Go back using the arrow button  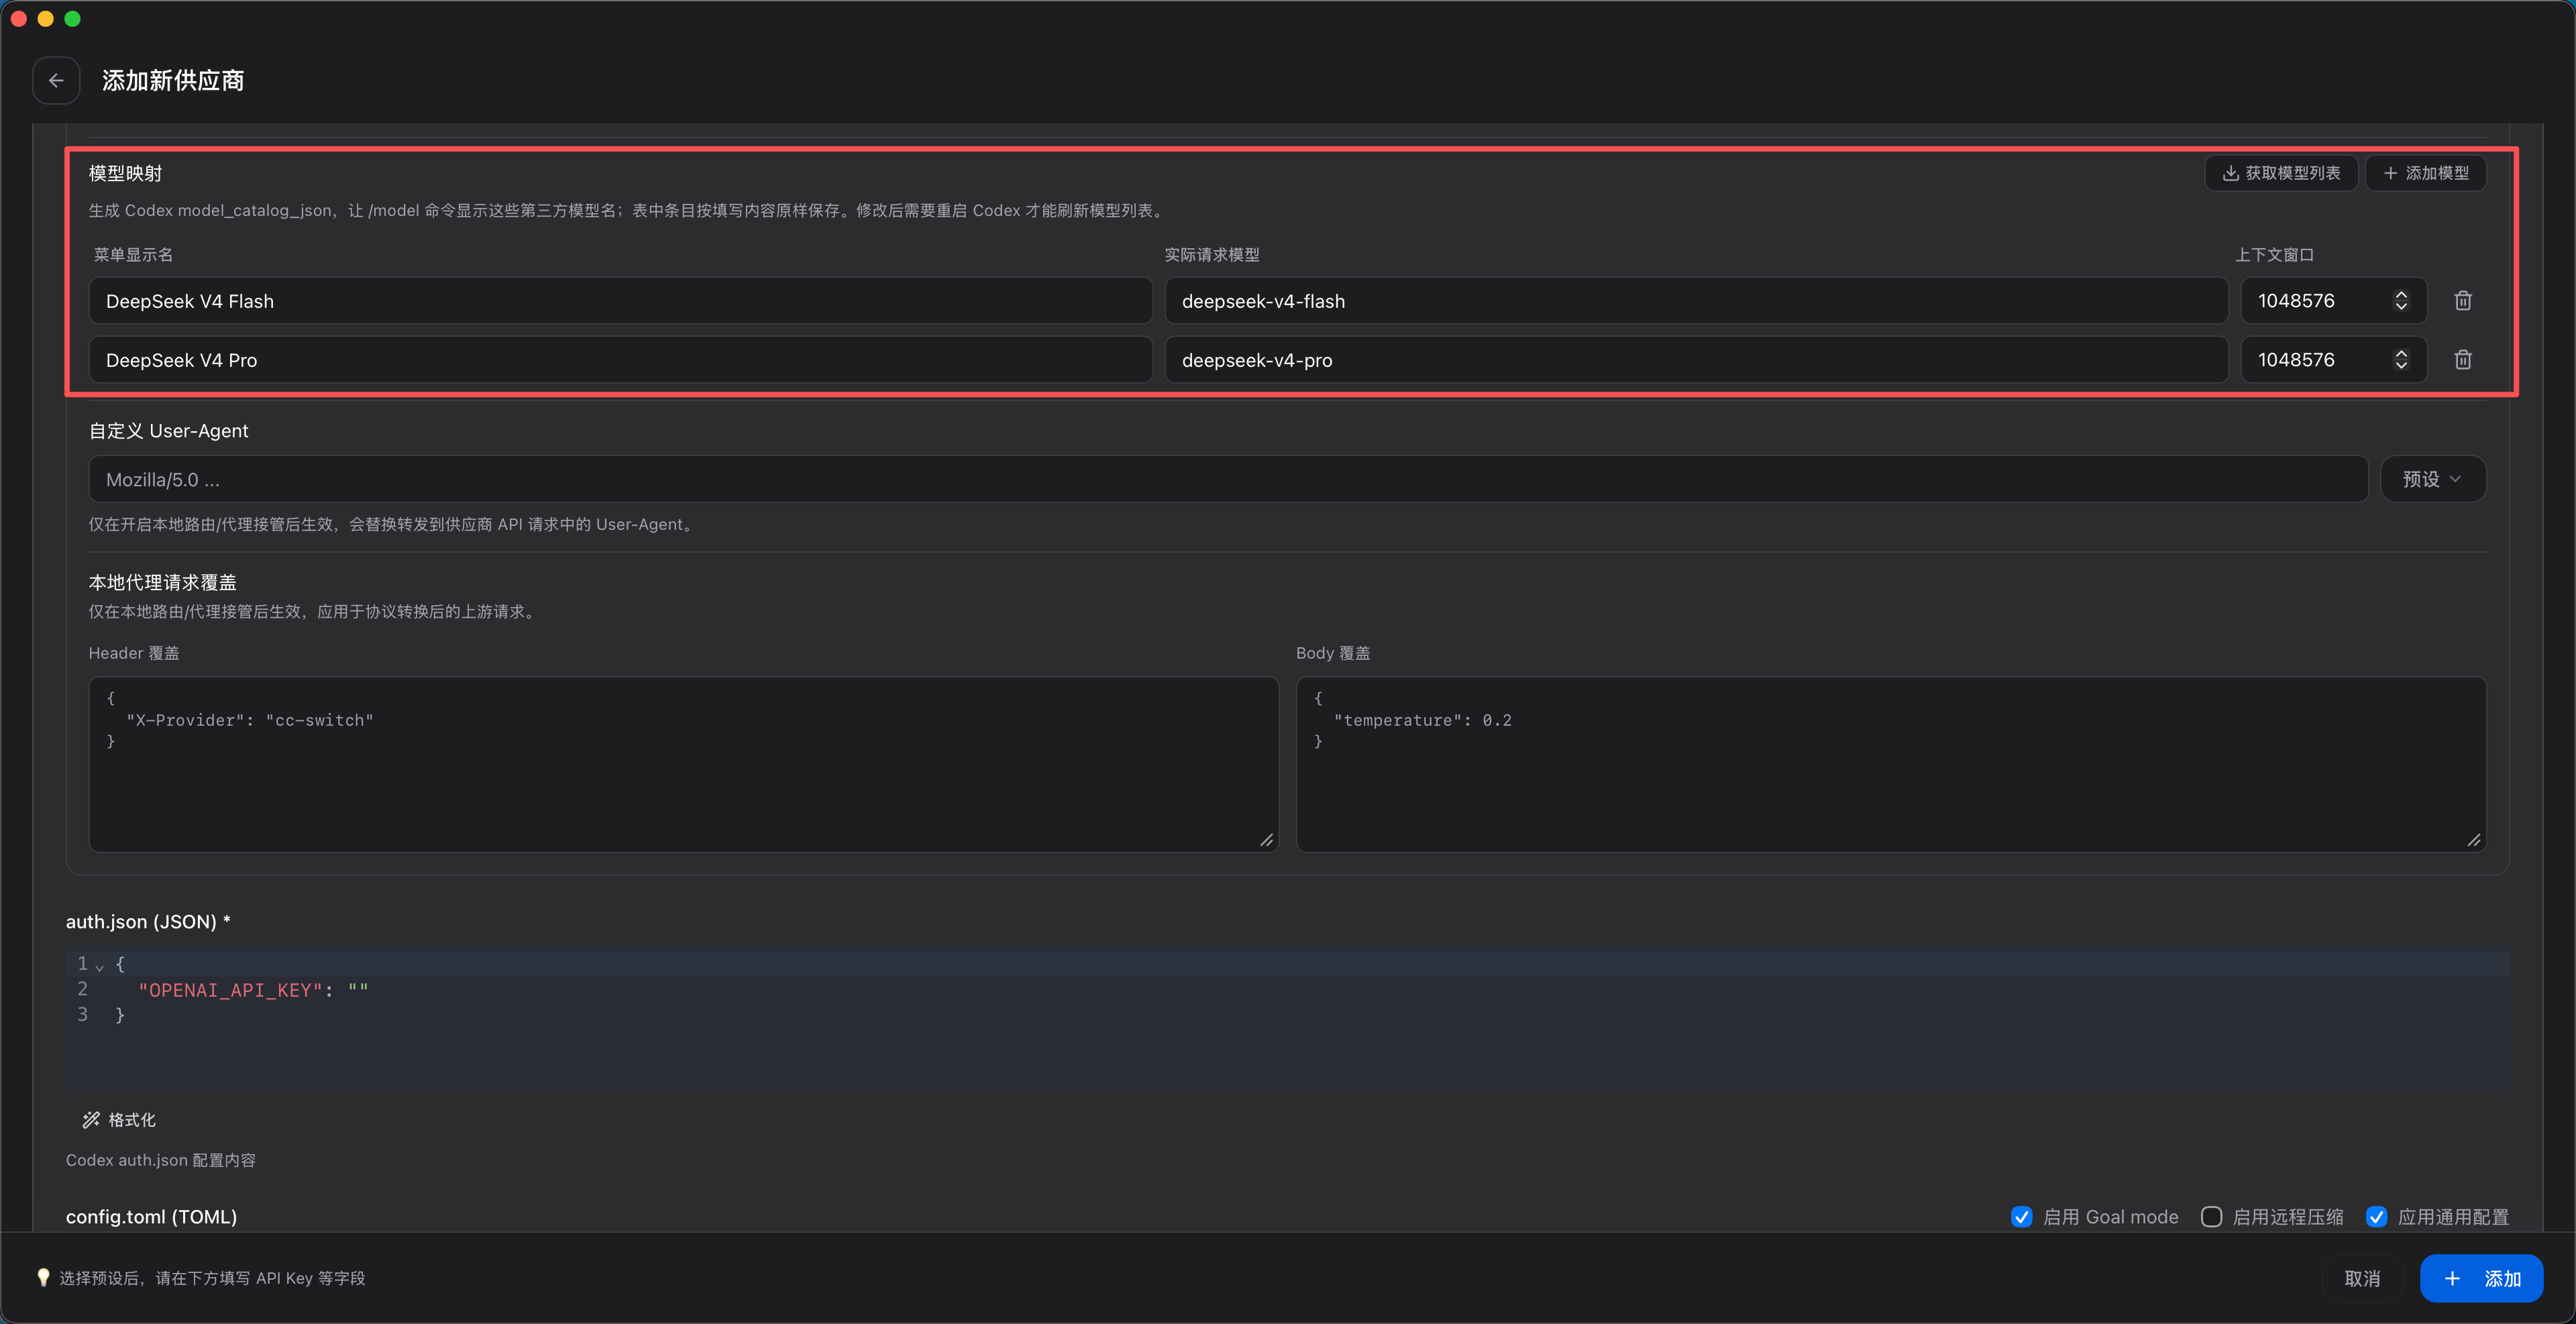[x=56, y=80]
